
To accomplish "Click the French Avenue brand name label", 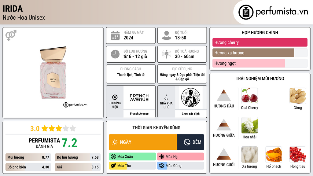I will (x=139, y=114).
